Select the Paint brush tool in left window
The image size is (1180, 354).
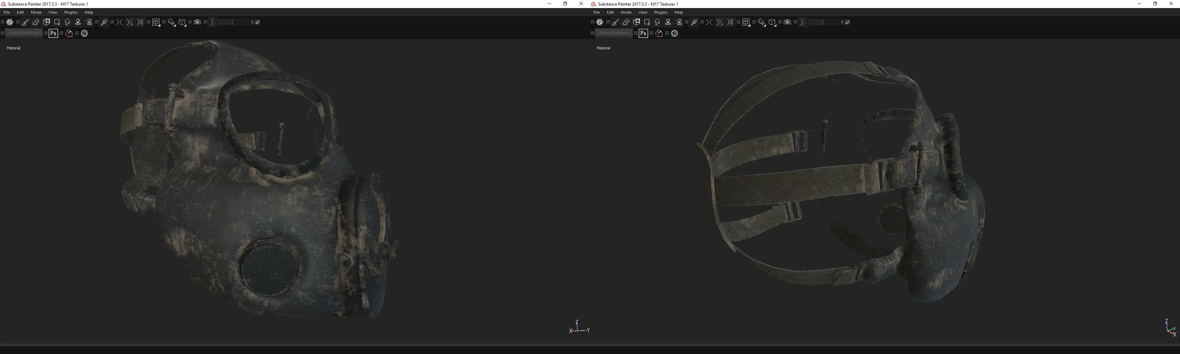pyautogui.click(x=25, y=22)
